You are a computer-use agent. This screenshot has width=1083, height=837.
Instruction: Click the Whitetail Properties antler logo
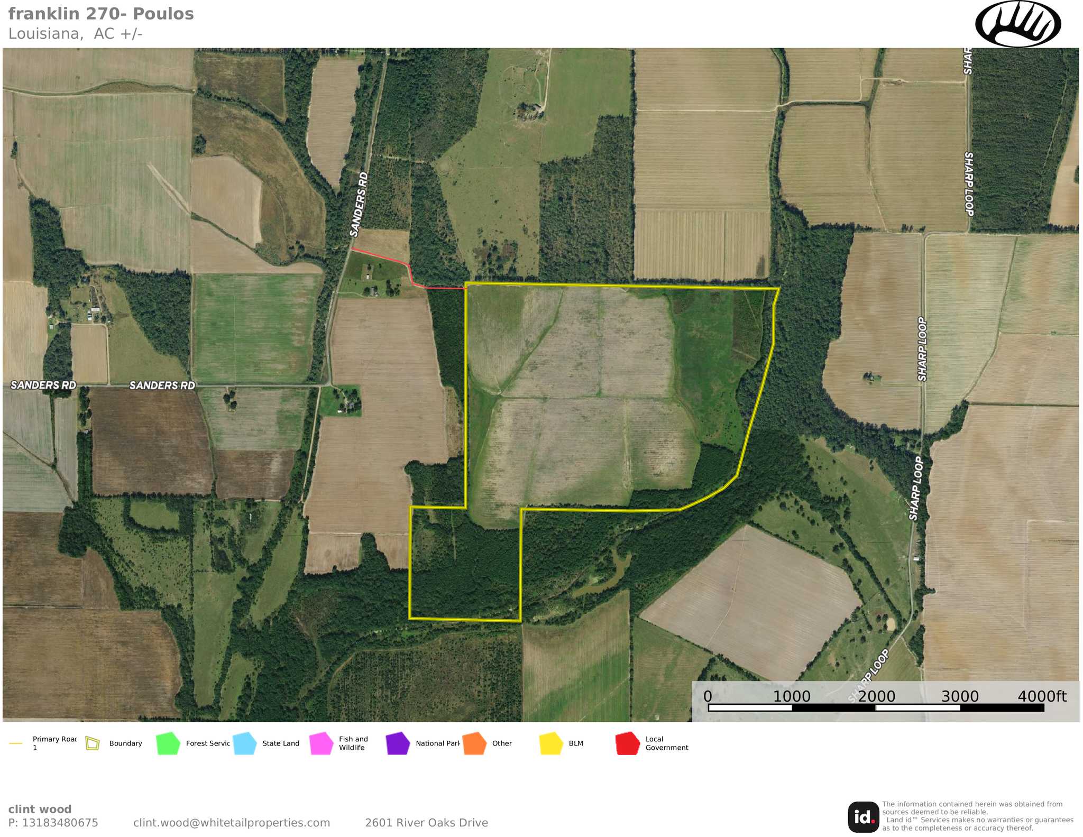pos(1017,24)
